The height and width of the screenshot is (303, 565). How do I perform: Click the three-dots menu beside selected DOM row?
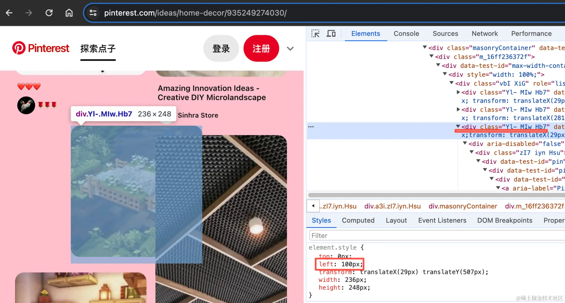tap(311, 127)
